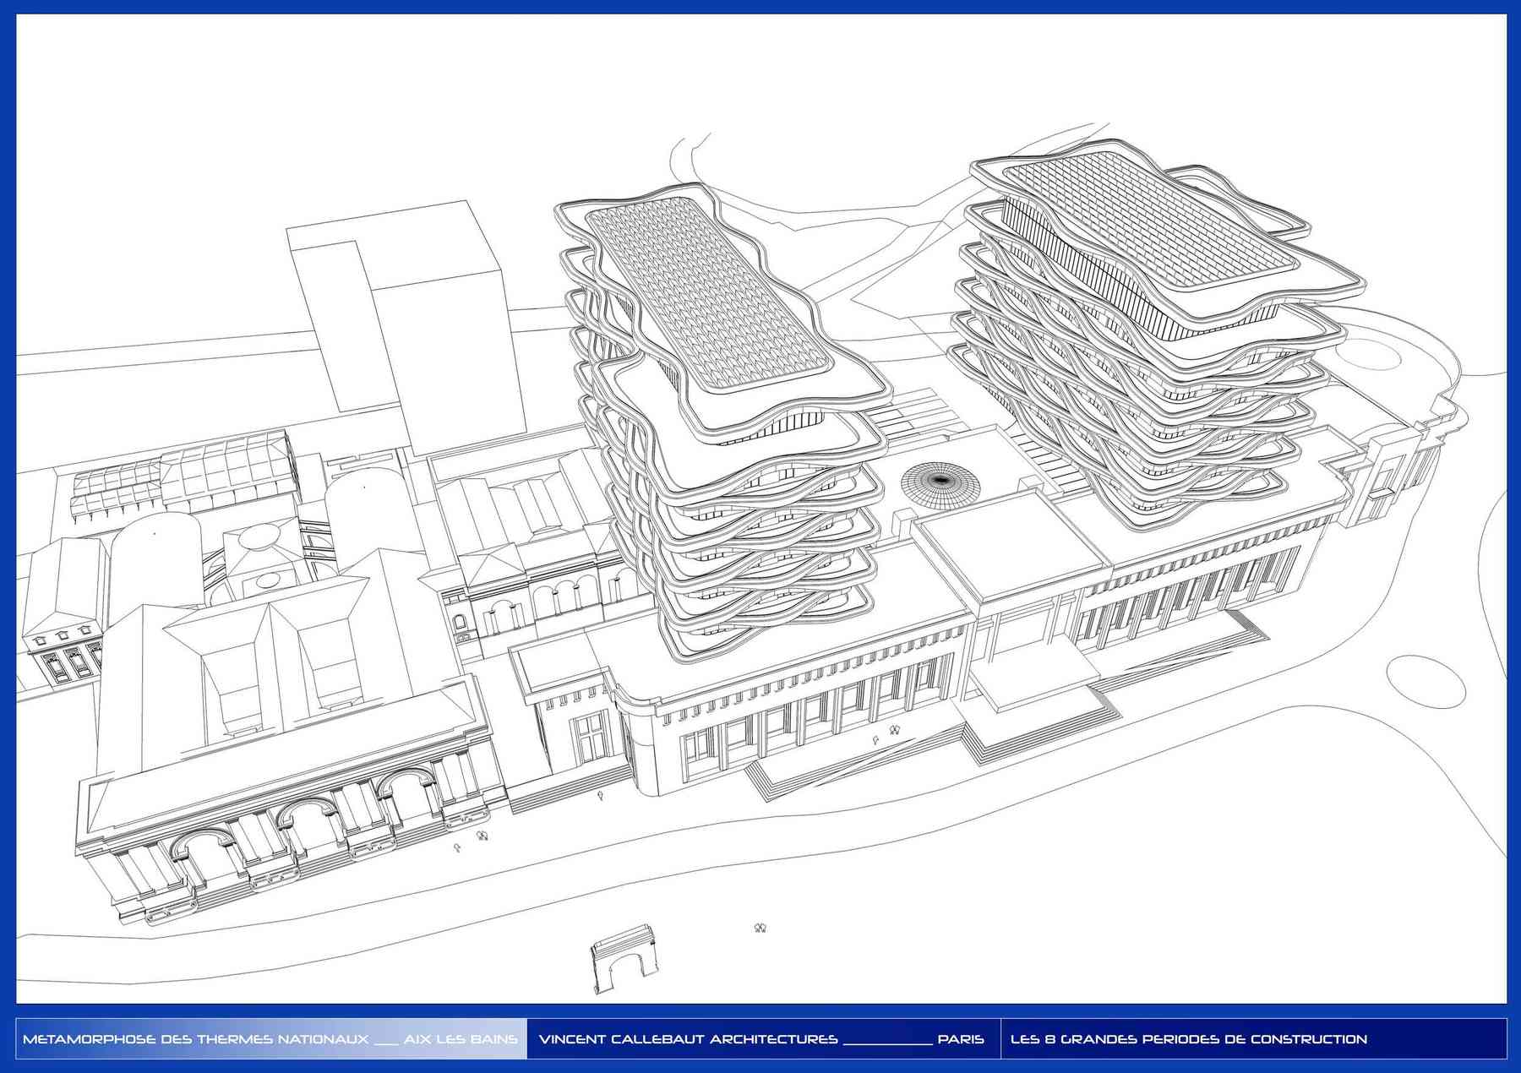
Task: Select the lone human figure below the pavilion steps
Action: 601,795
